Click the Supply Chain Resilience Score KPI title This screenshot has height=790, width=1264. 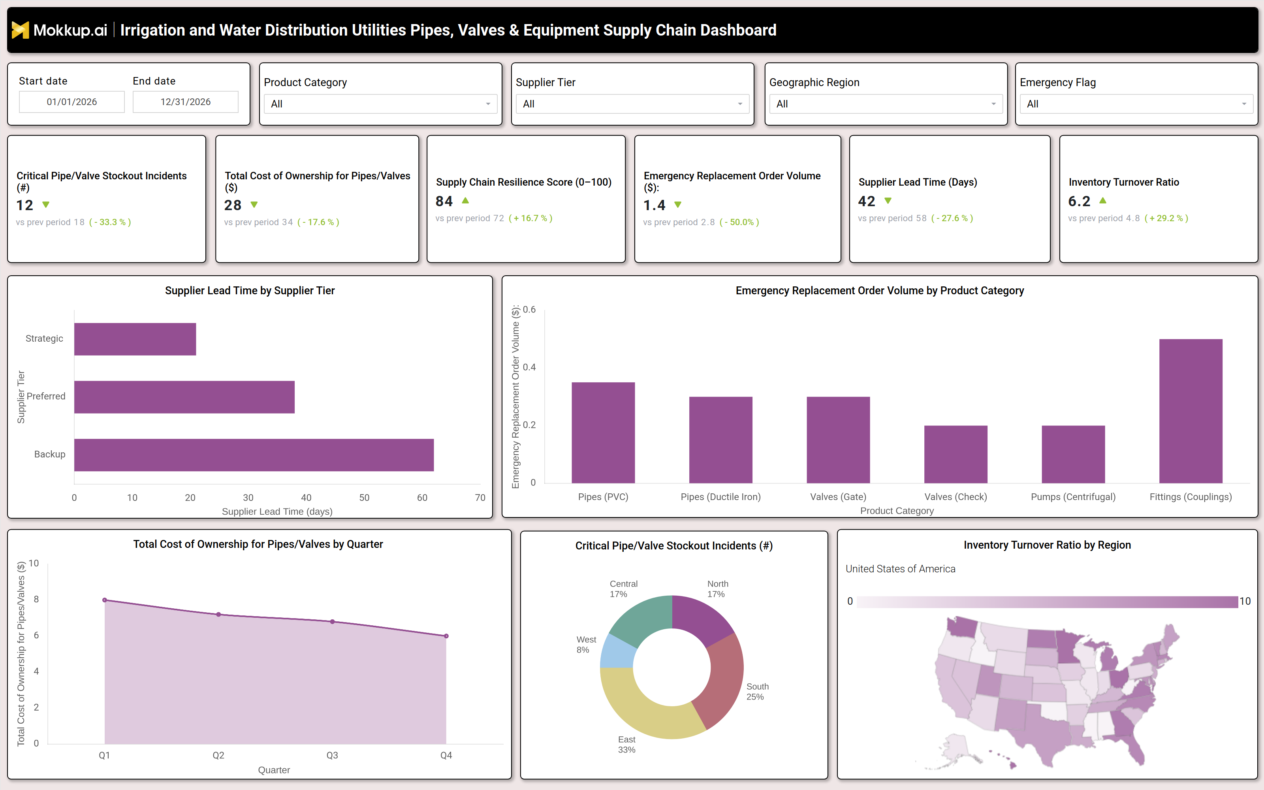[523, 182]
